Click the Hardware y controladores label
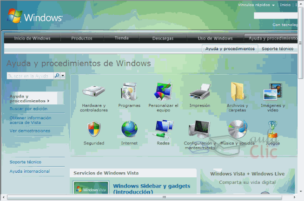 pos(94,108)
